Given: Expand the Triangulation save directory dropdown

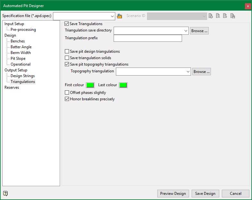Looking at the screenshot, I should click(x=186, y=31).
